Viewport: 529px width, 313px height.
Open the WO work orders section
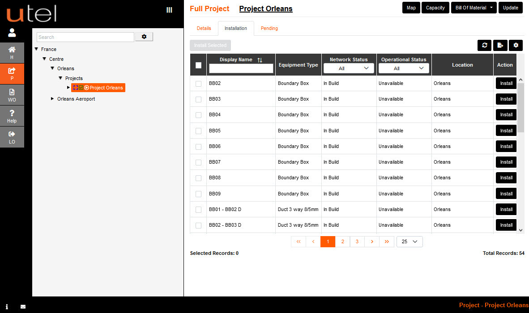pyautogui.click(x=12, y=95)
